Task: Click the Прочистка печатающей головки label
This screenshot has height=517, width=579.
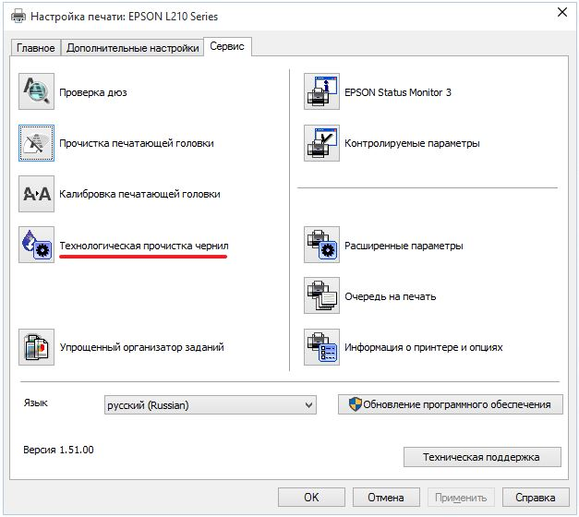Action: [x=137, y=143]
